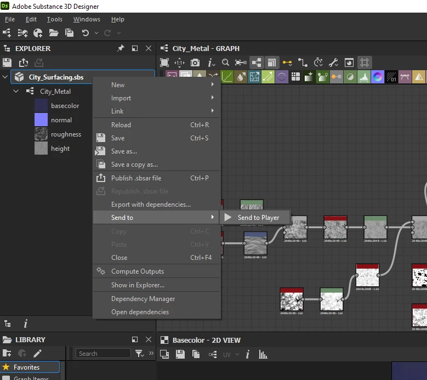Select the normal output swatch

tap(41, 120)
